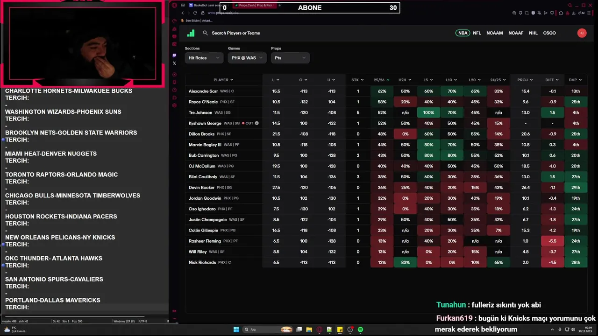Open Dillon Brooks player row
This screenshot has width=598, height=336.
click(386, 134)
